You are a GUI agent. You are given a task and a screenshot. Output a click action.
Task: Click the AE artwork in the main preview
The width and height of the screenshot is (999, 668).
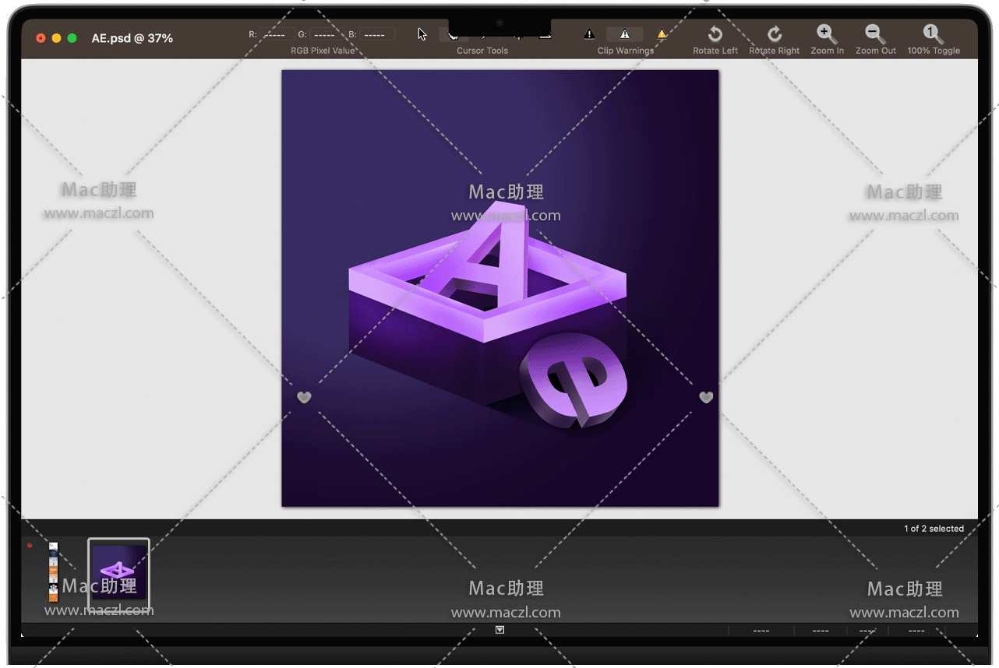pos(500,288)
